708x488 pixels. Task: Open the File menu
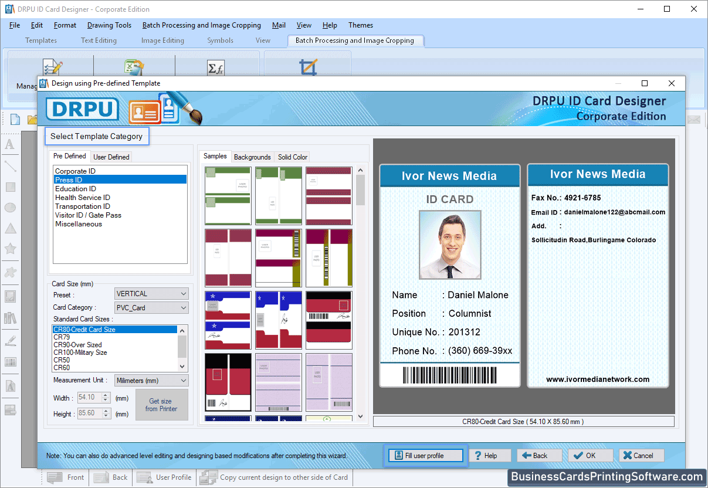tap(15, 25)
